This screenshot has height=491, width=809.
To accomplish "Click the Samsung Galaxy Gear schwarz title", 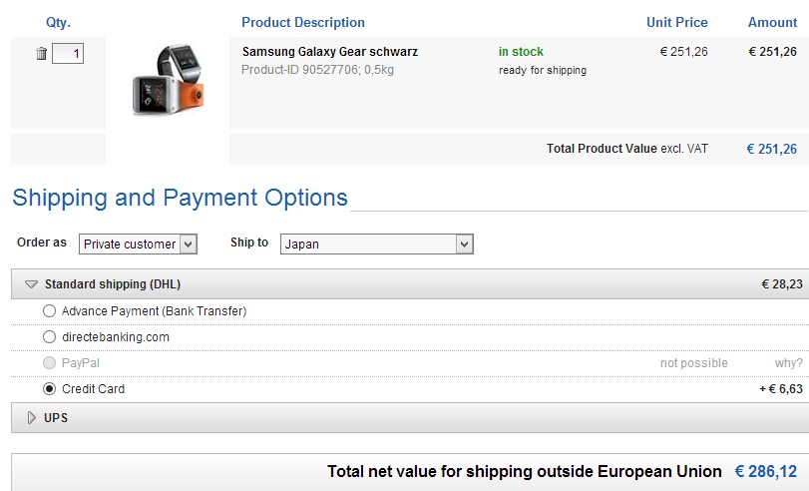I will (330, 52).
